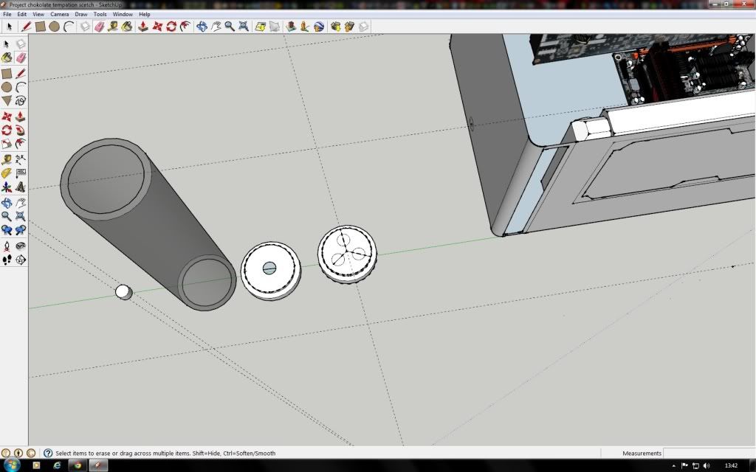Click the cap with slotted center screw
The image size is (756, 472).
(x=270, y=271)
